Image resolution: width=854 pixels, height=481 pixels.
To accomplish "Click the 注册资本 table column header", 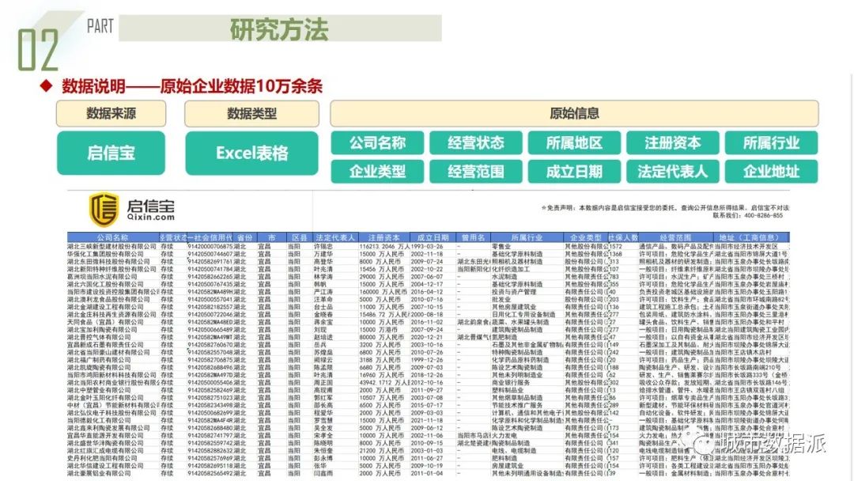I will coord(384,237).
